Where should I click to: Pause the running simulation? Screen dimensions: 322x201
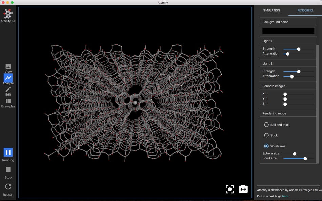pyautogui.click(x=8, y=152)
